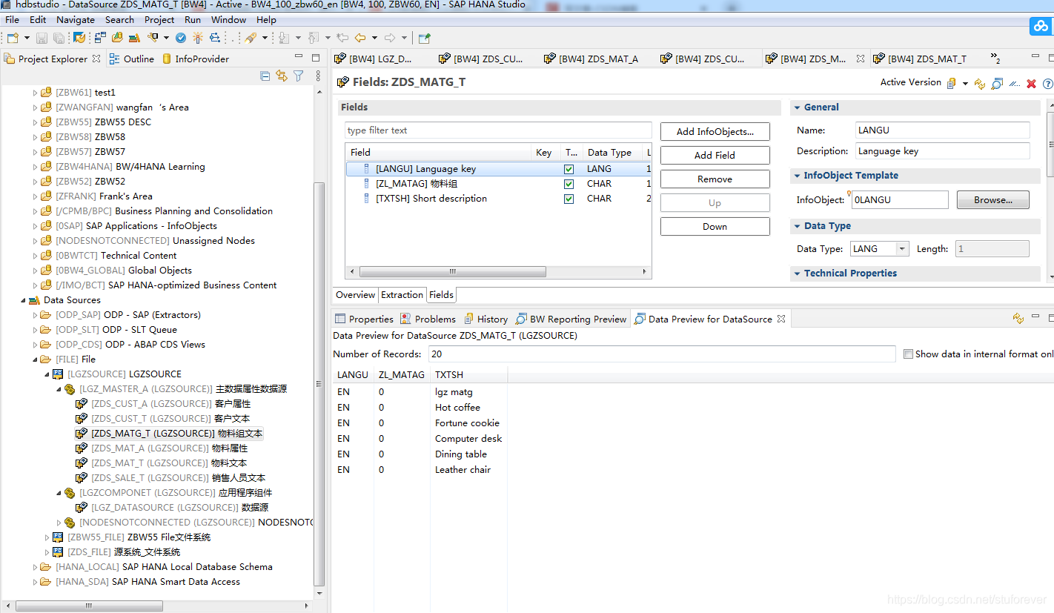The image size is (1054, 613).
Task: Click the back navigation arrow in toolbar
Action: click(x=360, y=38)
